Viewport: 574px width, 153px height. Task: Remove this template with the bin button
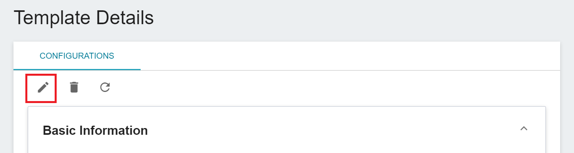pos(74,87)
